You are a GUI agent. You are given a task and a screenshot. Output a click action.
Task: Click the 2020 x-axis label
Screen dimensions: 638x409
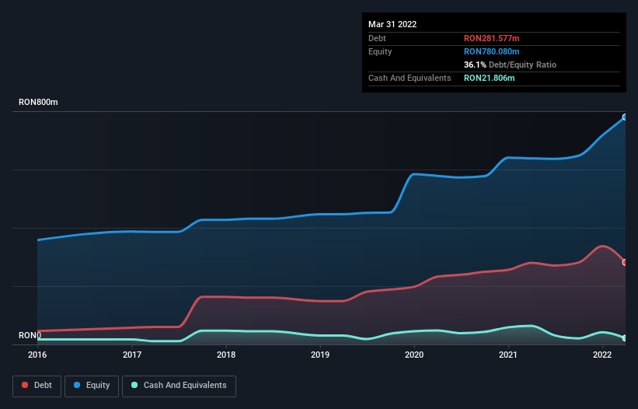click(414, 355)
